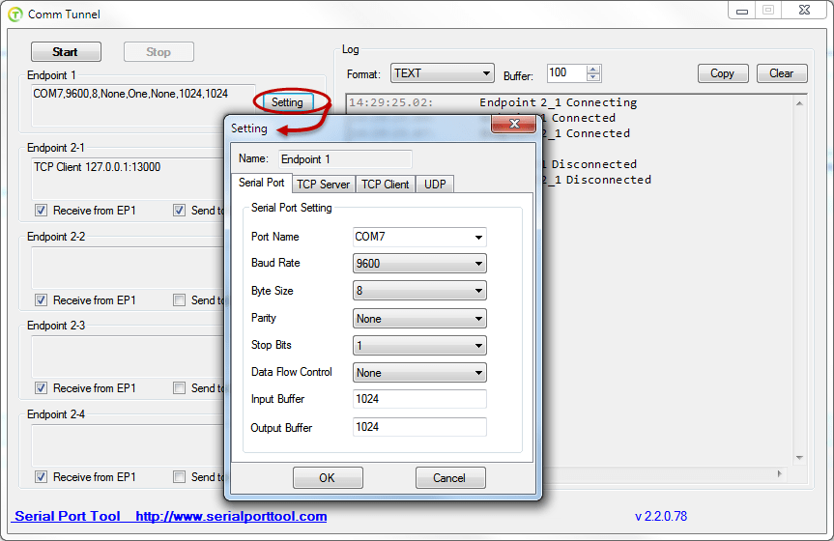834x541 pixels.
Task: Click the log horizontal scroll right arrow
Action: [x=780, y=473]
